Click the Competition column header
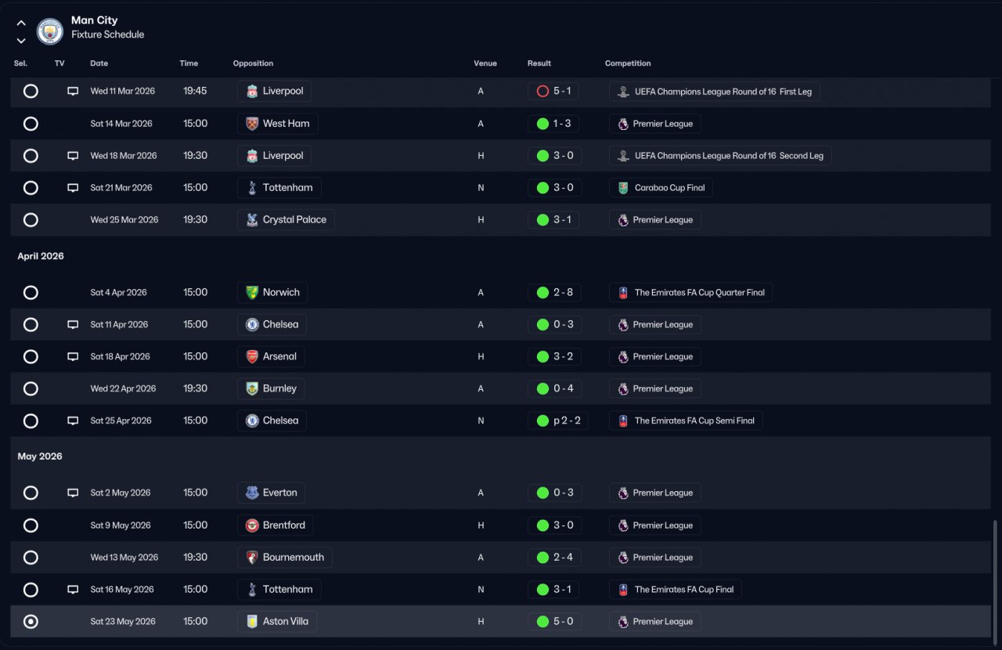Viewport: 1002px width, 650px height. point(628,63)
